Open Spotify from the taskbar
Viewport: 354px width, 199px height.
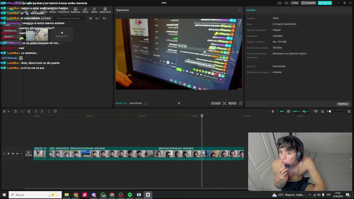point(130,195)
